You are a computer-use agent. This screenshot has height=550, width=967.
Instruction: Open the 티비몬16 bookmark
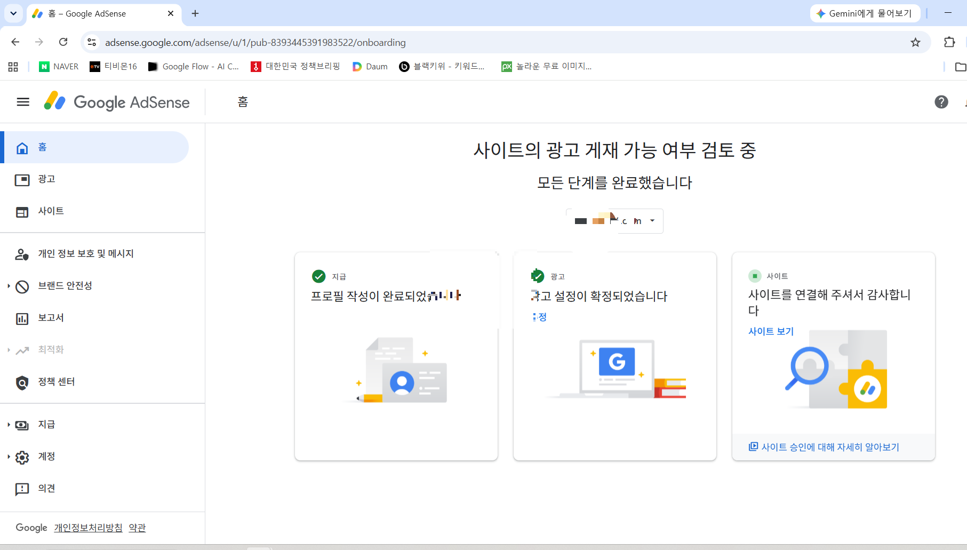113,67
